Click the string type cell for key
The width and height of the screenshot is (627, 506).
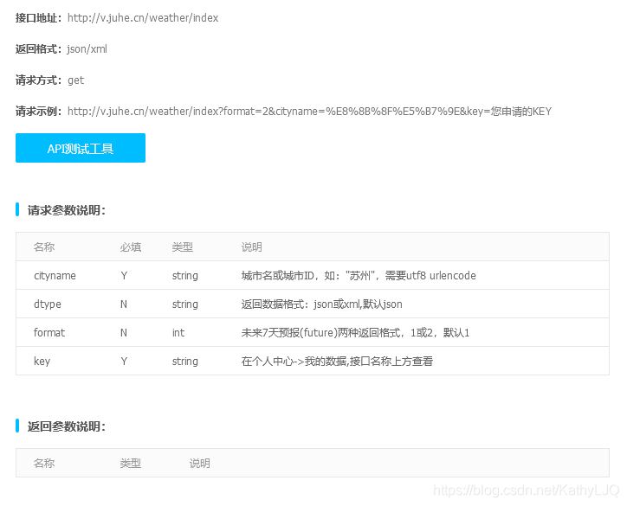pyautogui.click(x=185, y=361)
